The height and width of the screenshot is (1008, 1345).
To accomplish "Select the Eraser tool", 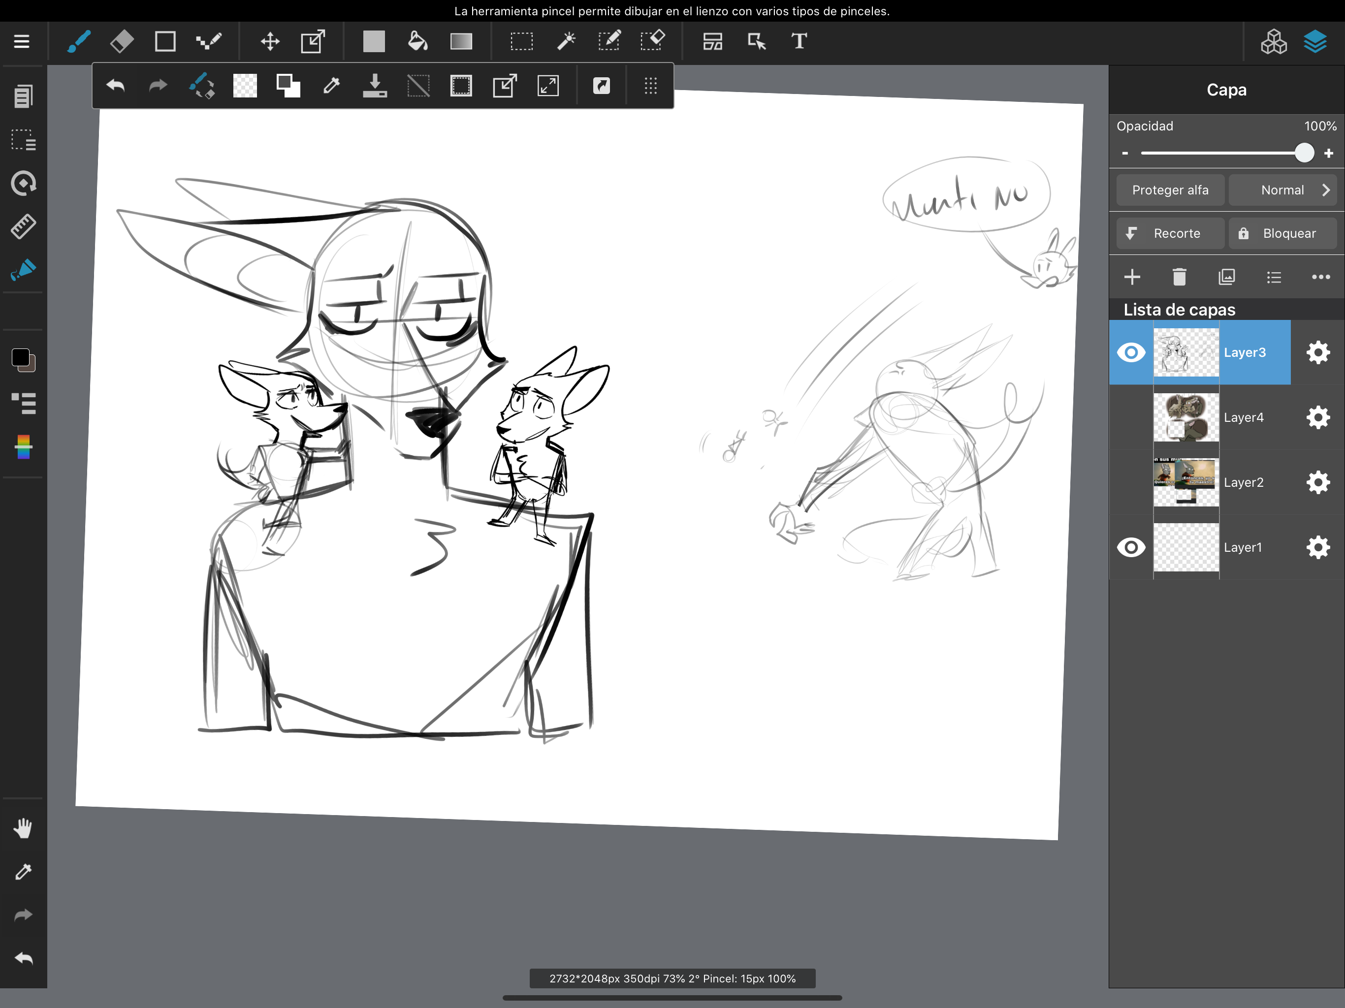I will point(122,41).
